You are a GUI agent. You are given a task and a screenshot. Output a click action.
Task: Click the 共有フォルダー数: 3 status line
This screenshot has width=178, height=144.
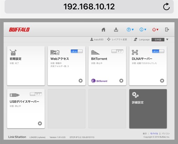coord(60,66)
